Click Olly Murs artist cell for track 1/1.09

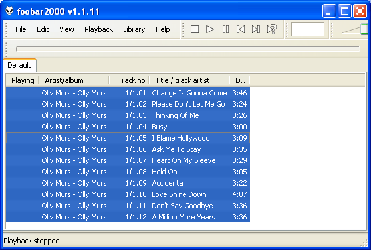[74, 183]
